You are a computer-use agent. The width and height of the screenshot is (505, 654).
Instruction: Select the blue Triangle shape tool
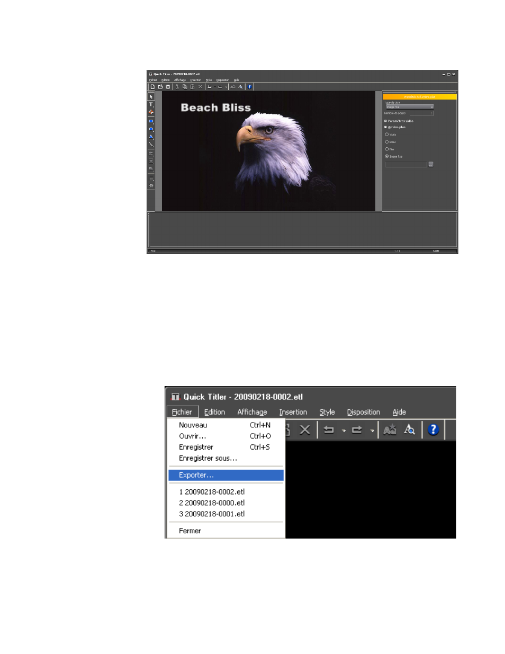(151, 137)
